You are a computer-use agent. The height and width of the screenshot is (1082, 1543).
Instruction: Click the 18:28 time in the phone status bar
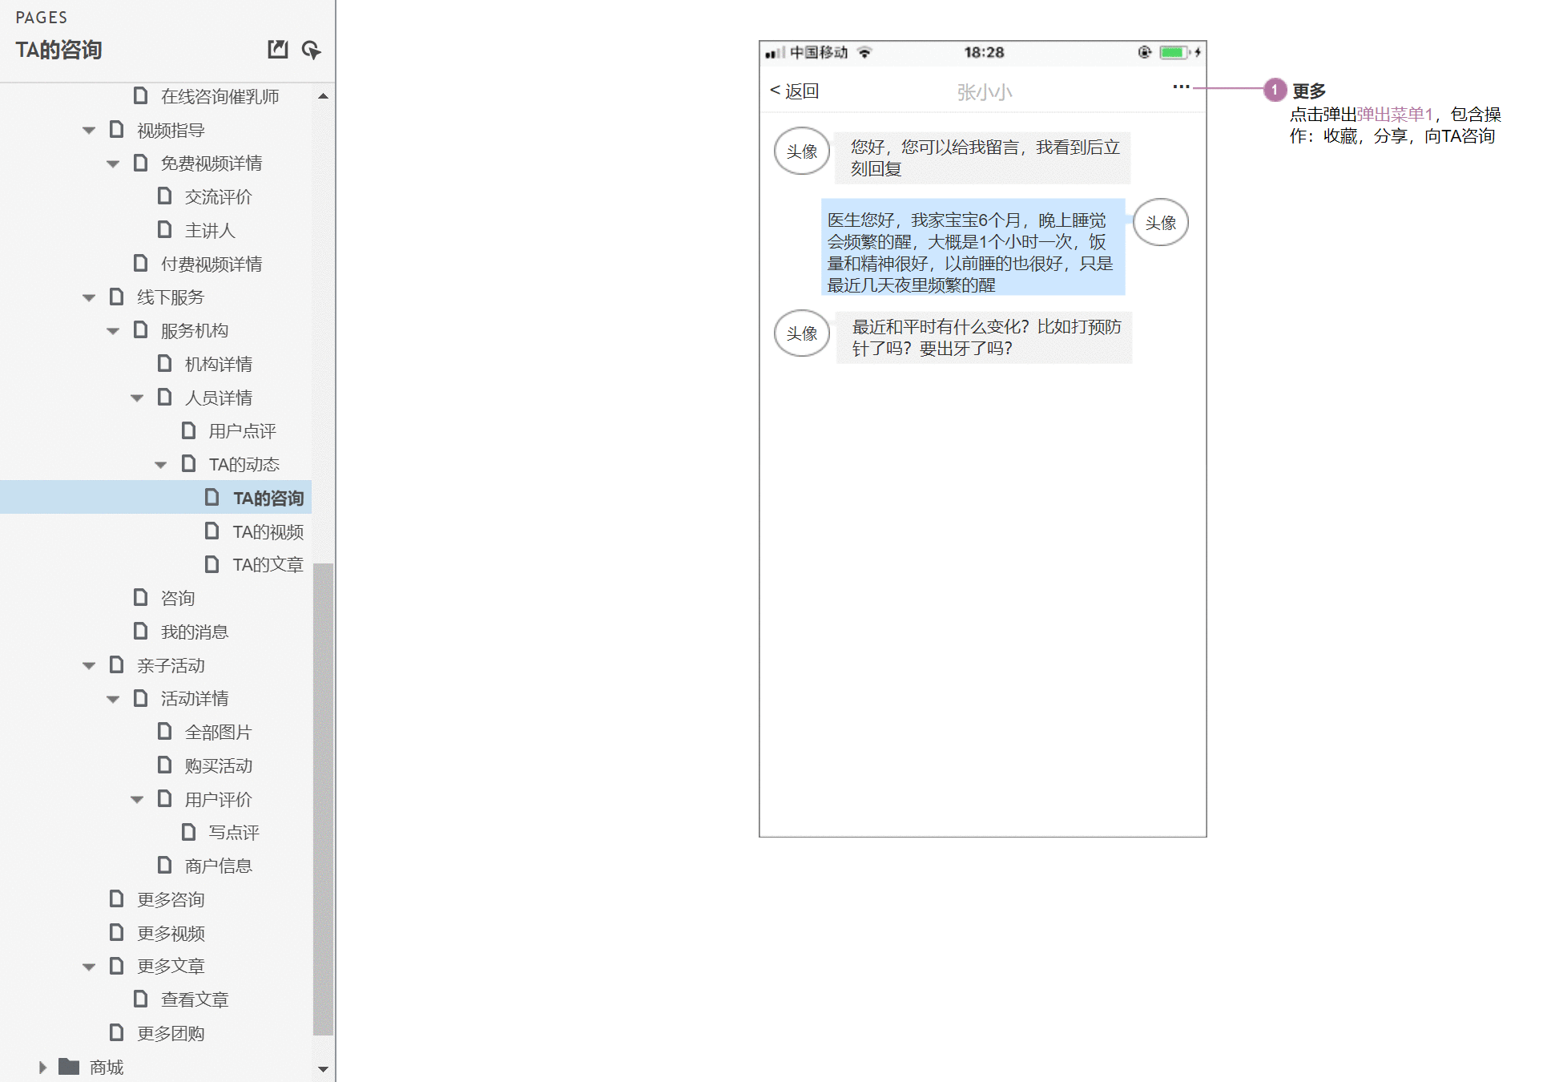984,52
